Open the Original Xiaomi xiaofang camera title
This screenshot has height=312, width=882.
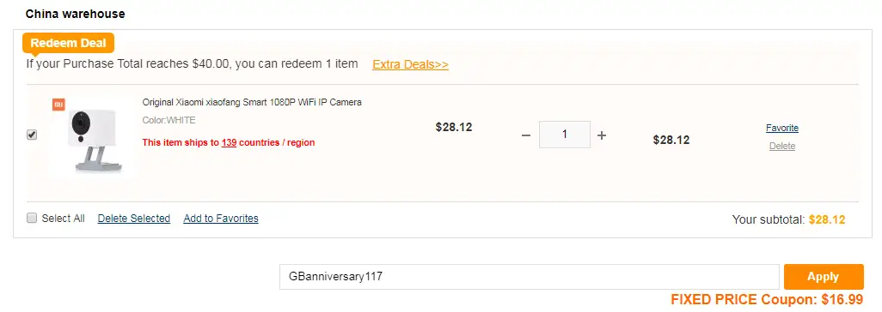pos(252,102)
